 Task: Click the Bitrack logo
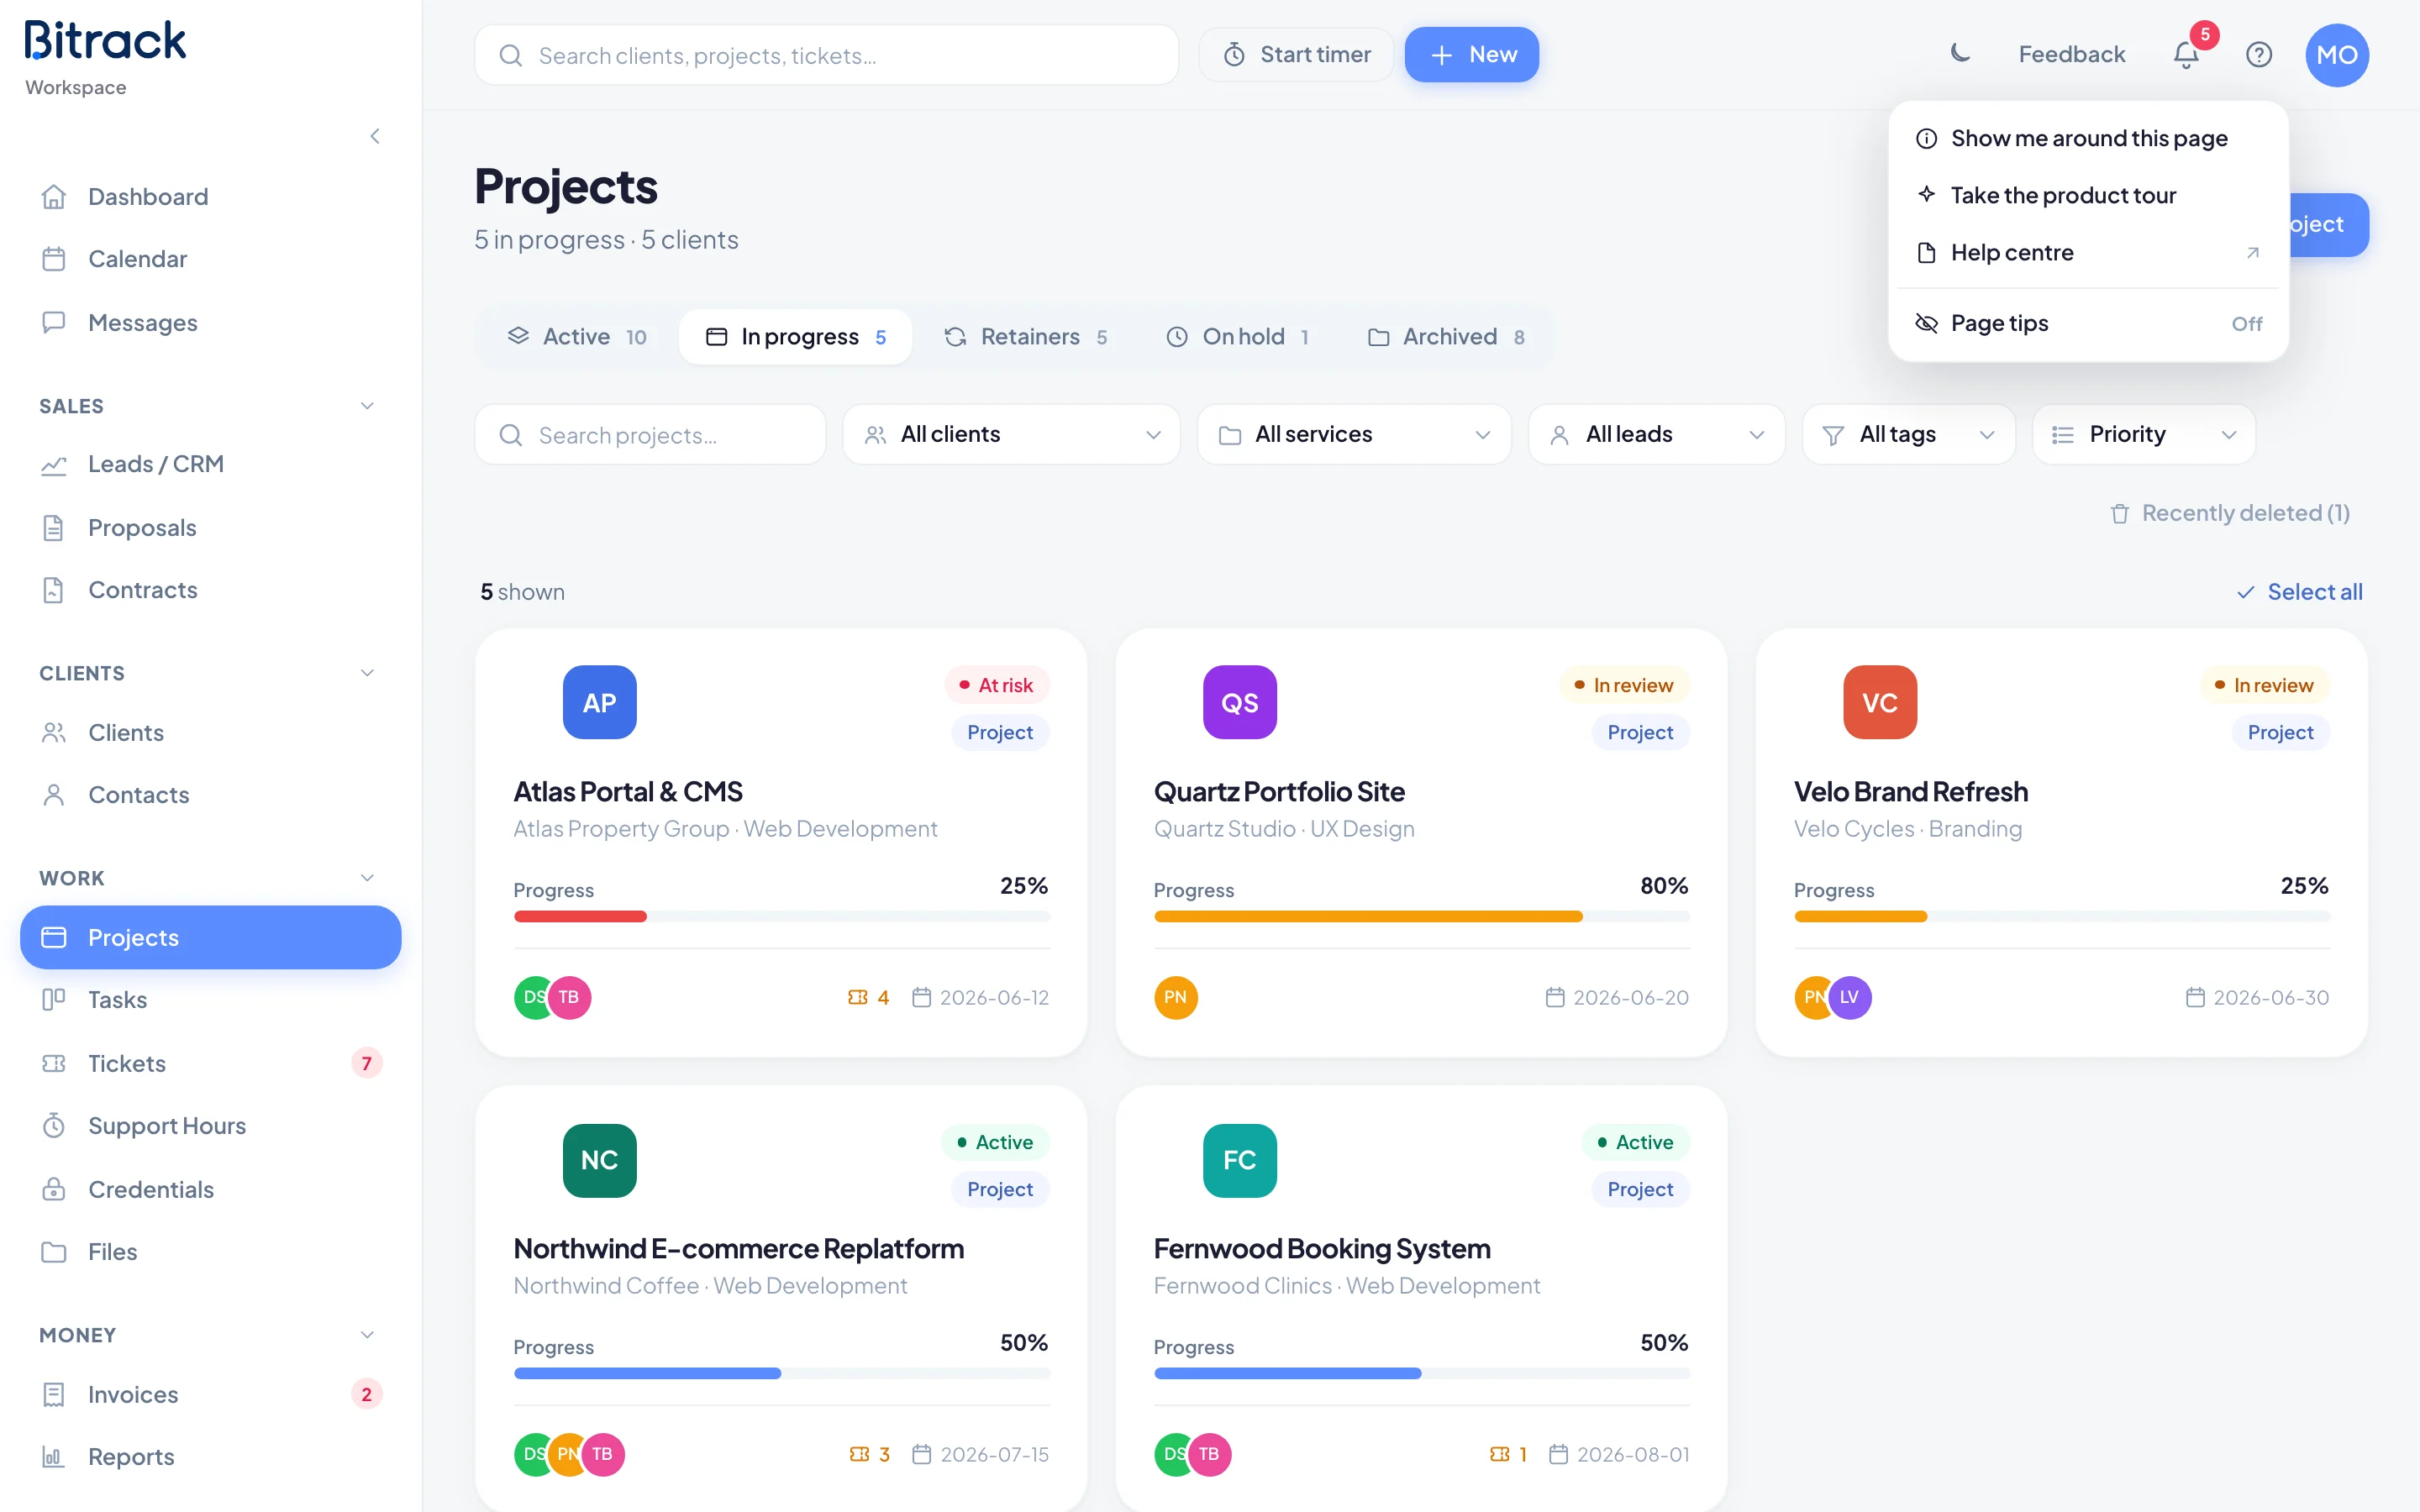click(105, 40)
